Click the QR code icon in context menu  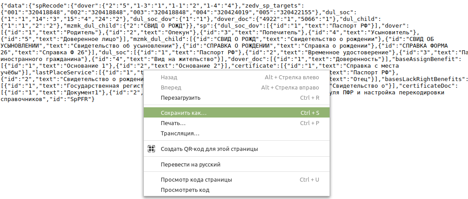coord(151,149)
